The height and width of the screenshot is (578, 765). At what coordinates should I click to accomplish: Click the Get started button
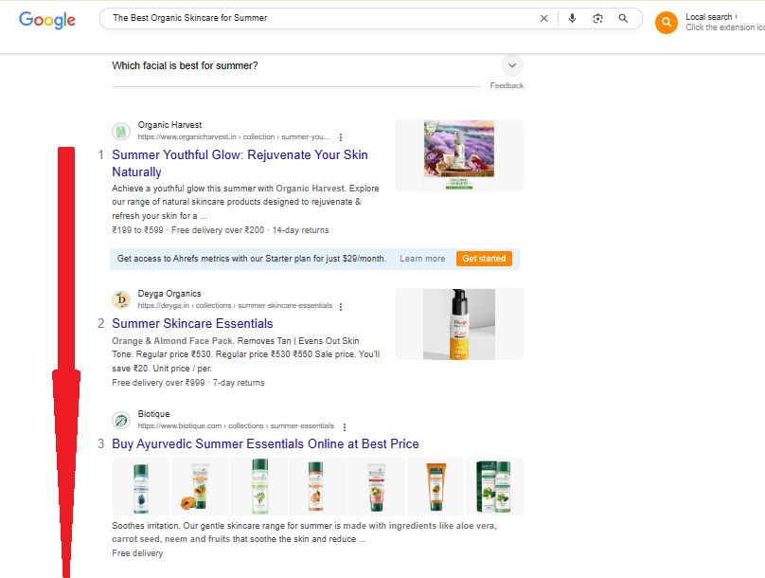(x=484, y=259)
